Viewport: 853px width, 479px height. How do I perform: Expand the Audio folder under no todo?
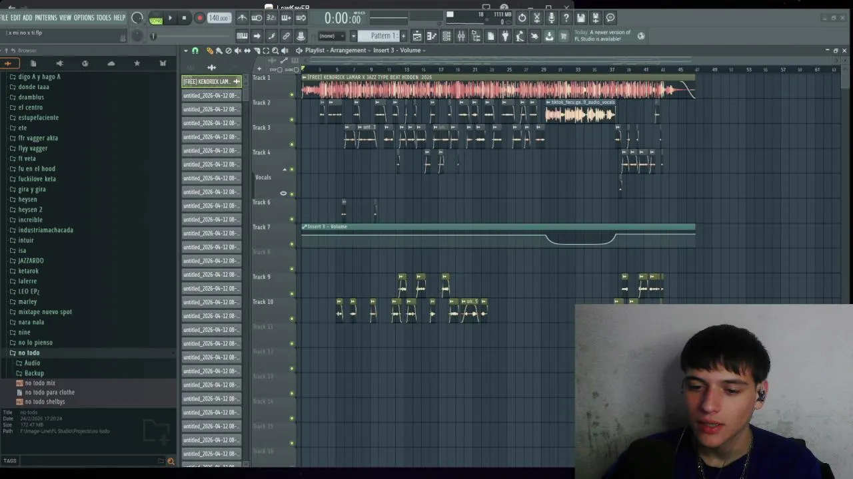[x=32, y=363]
